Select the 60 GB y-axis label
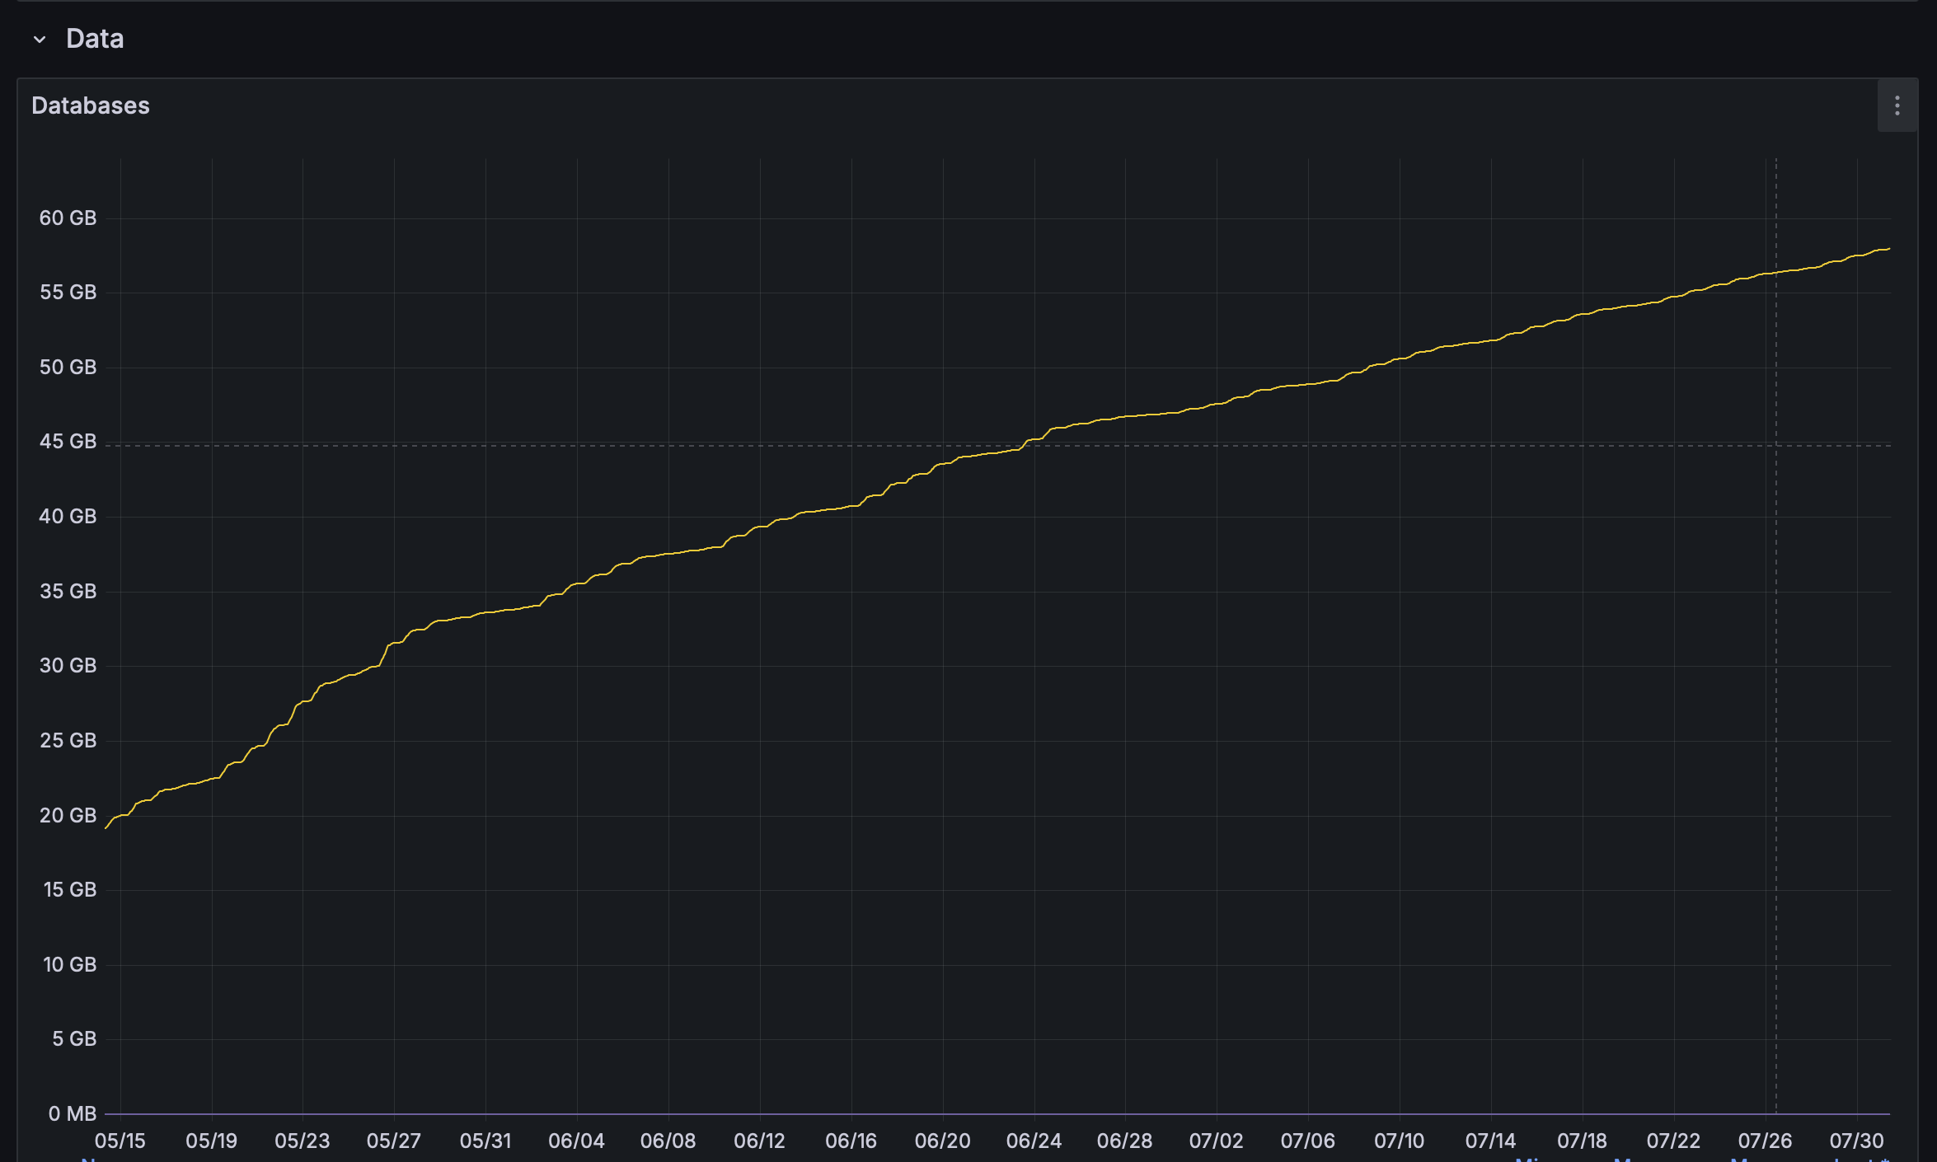The height and width of the screenshot is (1162, 1937). click(x=68, y=217)
